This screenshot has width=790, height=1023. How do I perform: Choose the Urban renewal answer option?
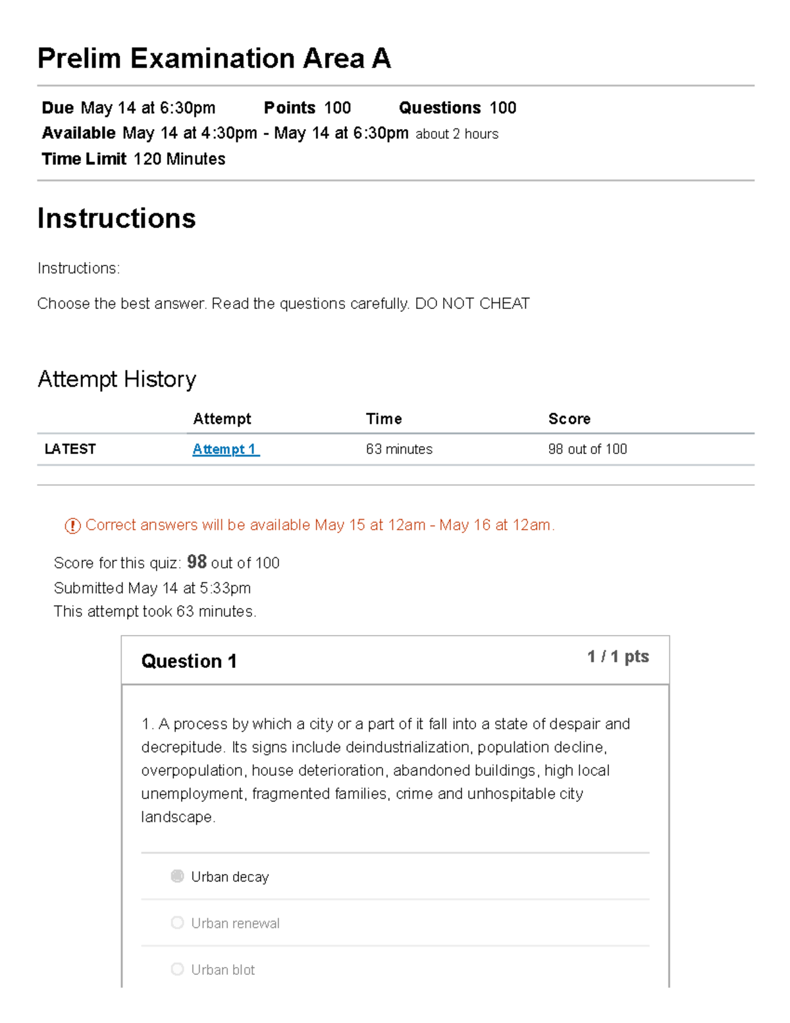tap(177, 923)
